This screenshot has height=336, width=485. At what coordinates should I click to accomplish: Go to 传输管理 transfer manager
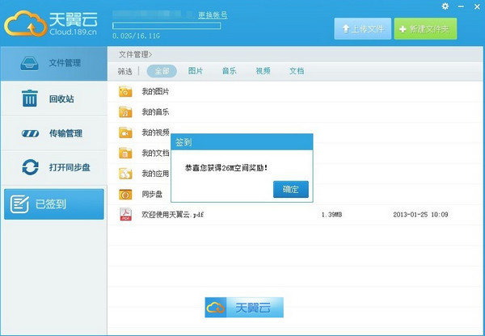53,133
